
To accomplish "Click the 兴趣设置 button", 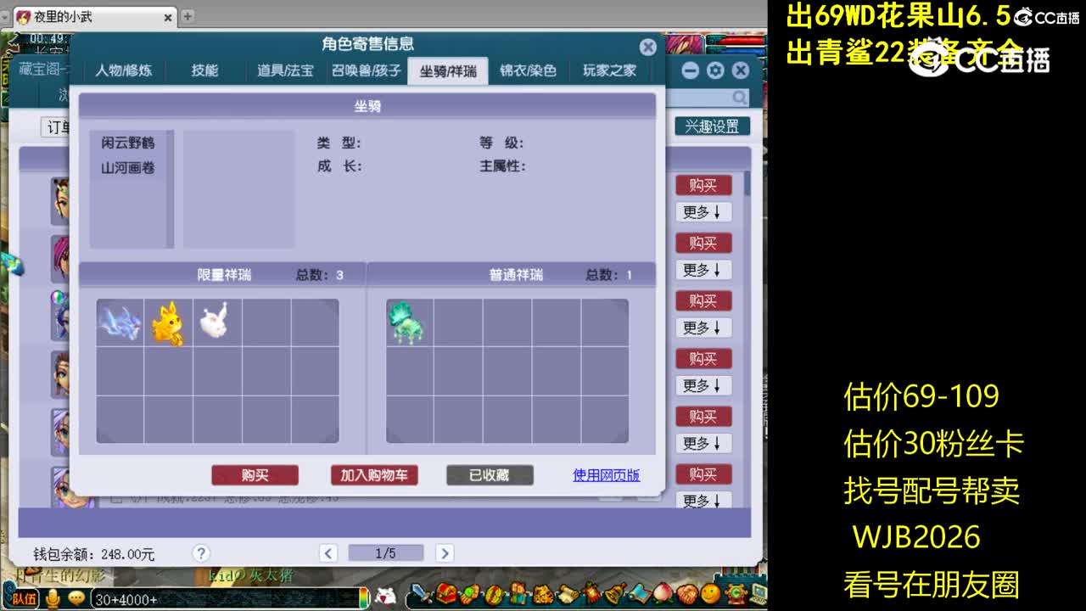I will pos(712,126).
